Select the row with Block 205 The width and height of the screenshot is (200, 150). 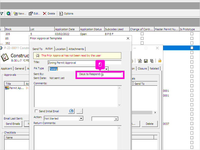click(x=100, y=34)
